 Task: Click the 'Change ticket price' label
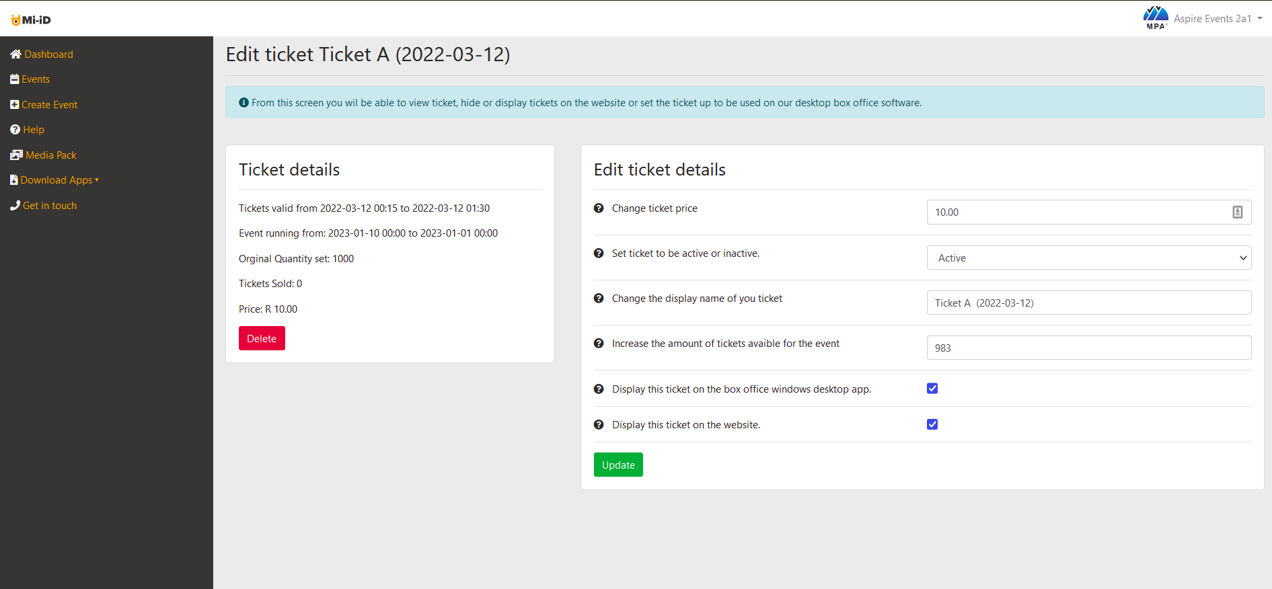pyautogui.click(x=654, y=208)
